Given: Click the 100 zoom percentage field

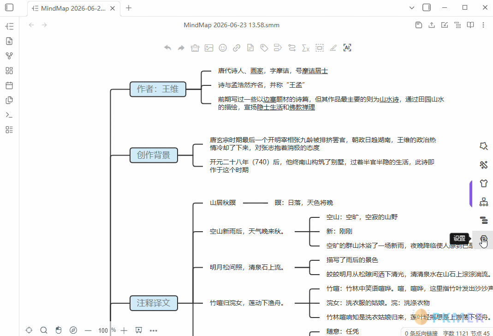Looking at the screenshot, I should pos(103,330).
